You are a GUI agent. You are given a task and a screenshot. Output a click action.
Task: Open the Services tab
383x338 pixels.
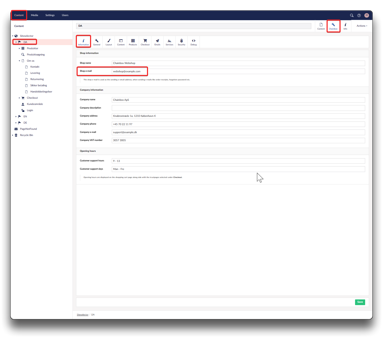click(x=170, y=42)
